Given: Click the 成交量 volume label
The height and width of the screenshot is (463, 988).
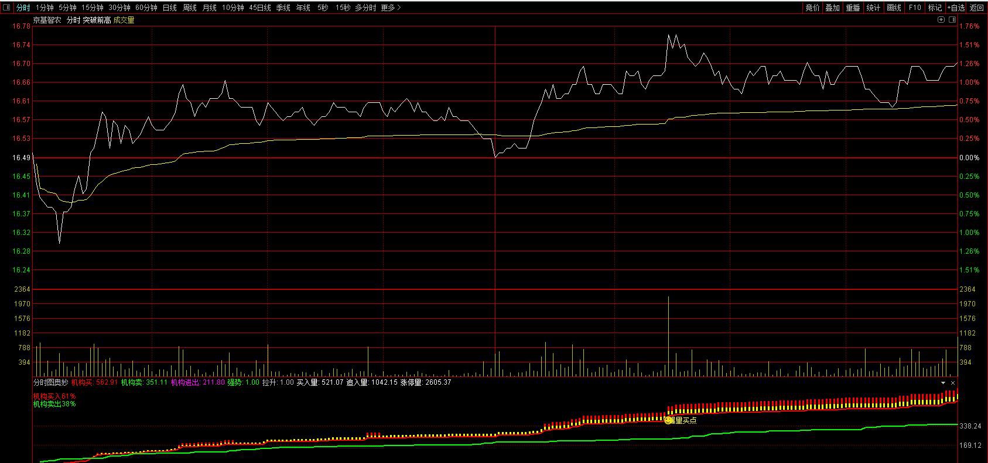Looking at the screenshot, I should [x=124, y=20].
